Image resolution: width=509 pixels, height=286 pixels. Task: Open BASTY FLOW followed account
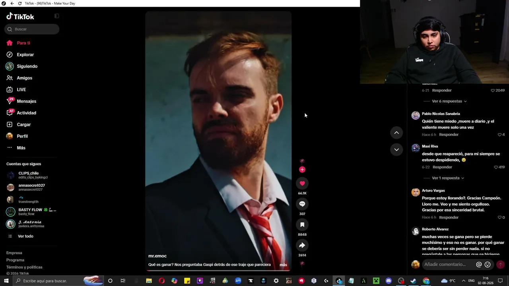coord(31,212)
